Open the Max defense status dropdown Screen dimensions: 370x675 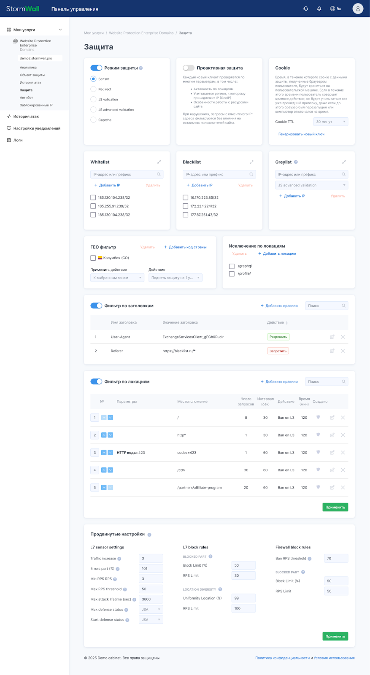point(151,609)
